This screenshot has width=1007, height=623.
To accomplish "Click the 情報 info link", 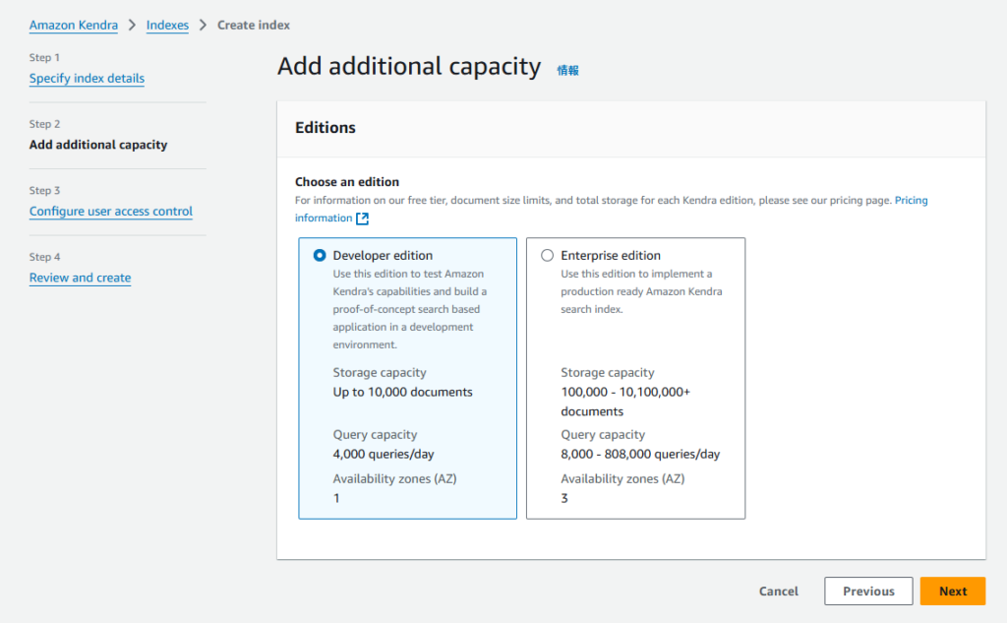I will pyautogui.click(x=567, y=70).
